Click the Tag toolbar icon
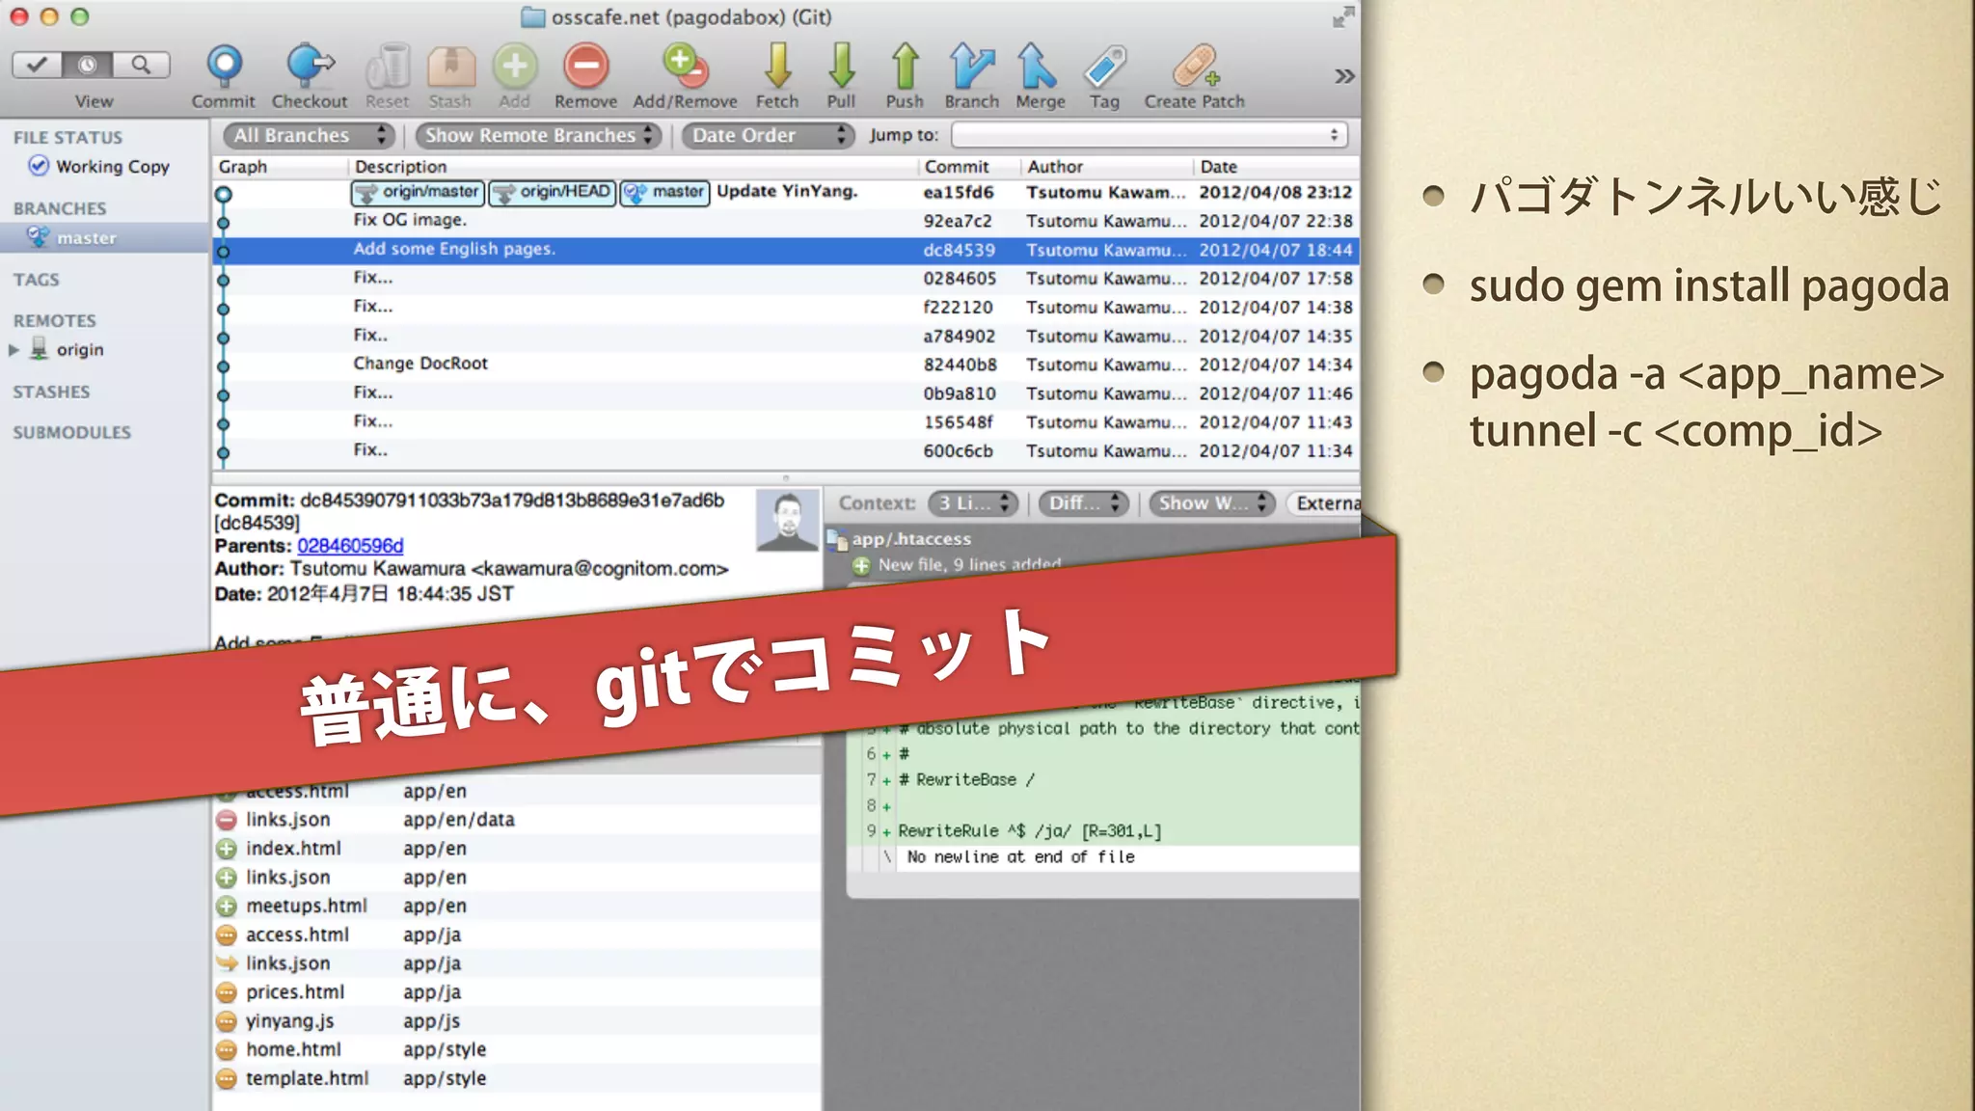 1105,67
